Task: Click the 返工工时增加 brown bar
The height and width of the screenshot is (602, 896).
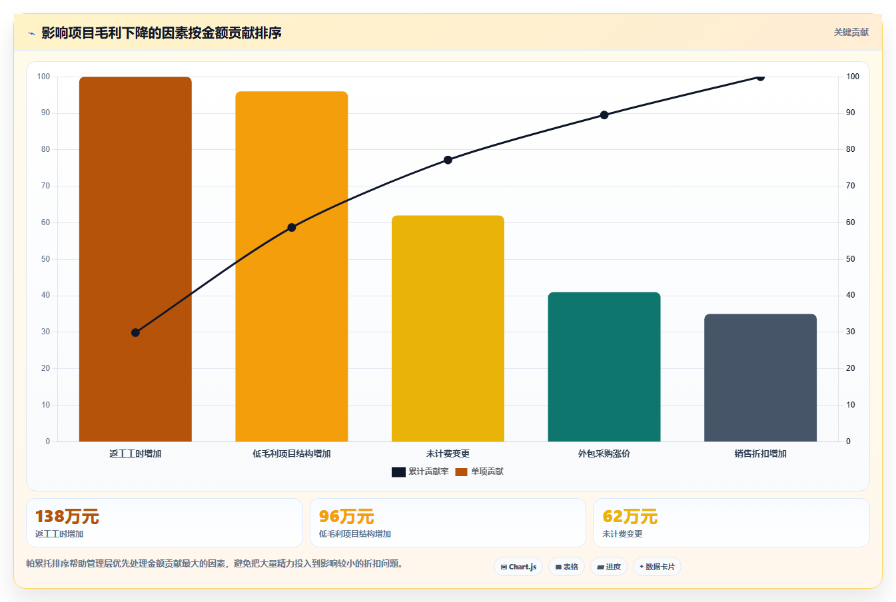Action: [x=135, y=259]
